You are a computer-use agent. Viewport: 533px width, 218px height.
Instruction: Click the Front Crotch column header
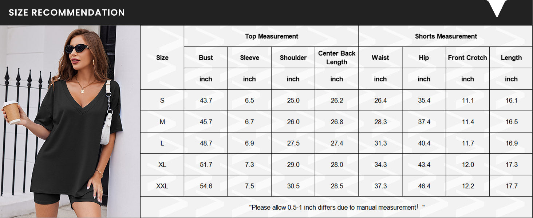[467, 57]
